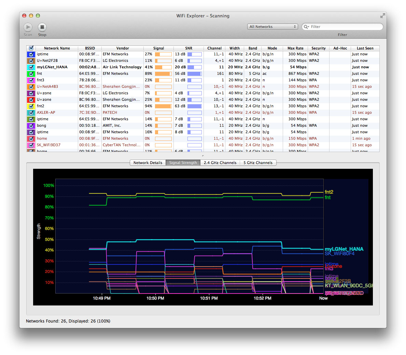Toggle the header select-all checkbox
Viewport: 406px width, 355px height.
tap(31, 48)
